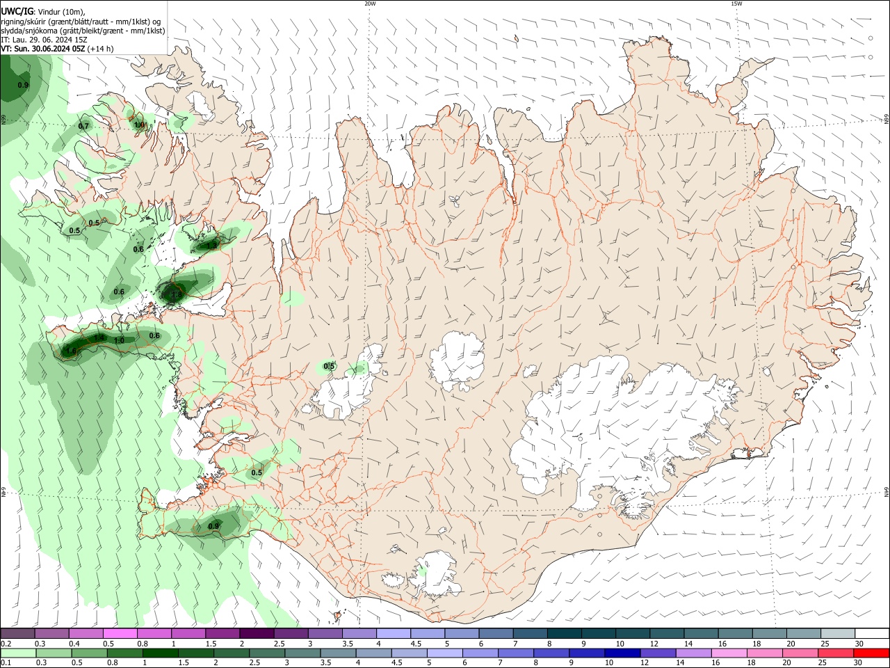Click the 'IT: Lau. 29. 06. 2024 15Z' line

point(44,40)
